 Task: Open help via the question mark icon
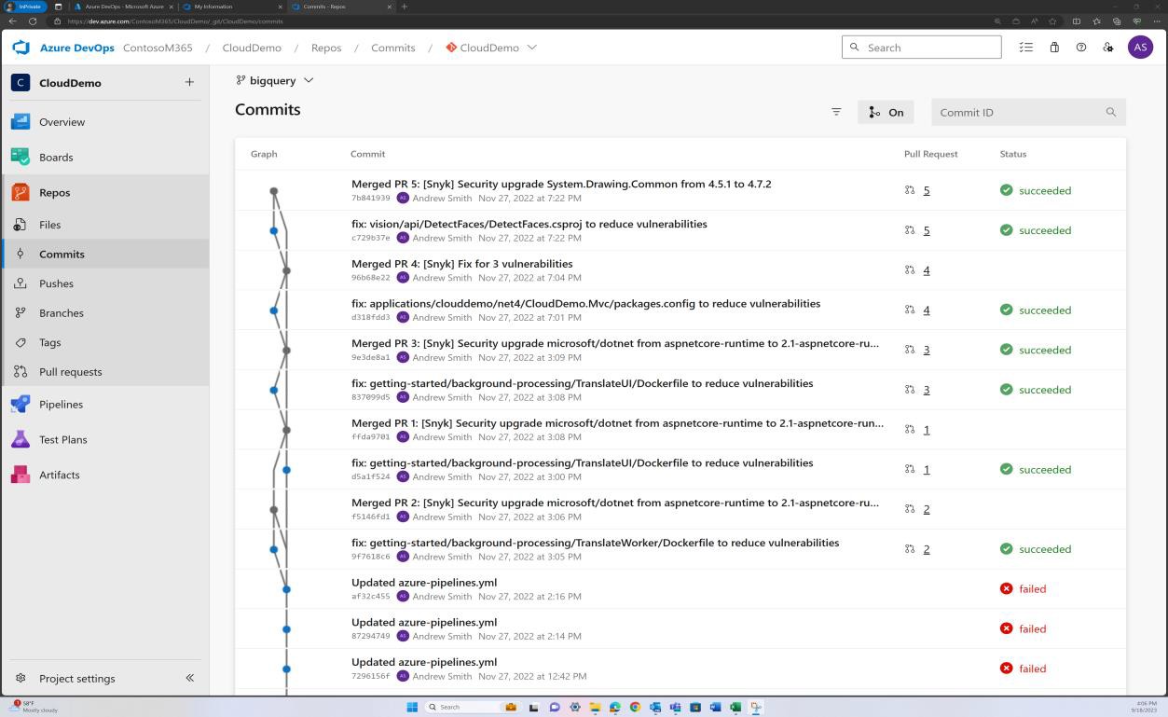[x=1081, y=47]
